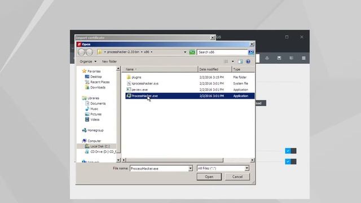The width and height of the screenshot is (361, 203).
Task: Click the change view icon in toolbar
Action: (226, 61)
